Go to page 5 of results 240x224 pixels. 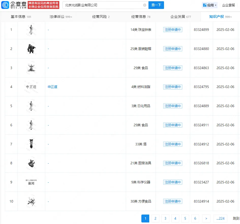(185, 218)
